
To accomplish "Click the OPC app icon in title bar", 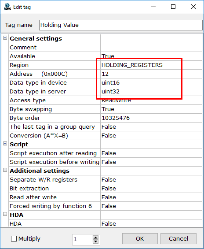I will 7,7.
